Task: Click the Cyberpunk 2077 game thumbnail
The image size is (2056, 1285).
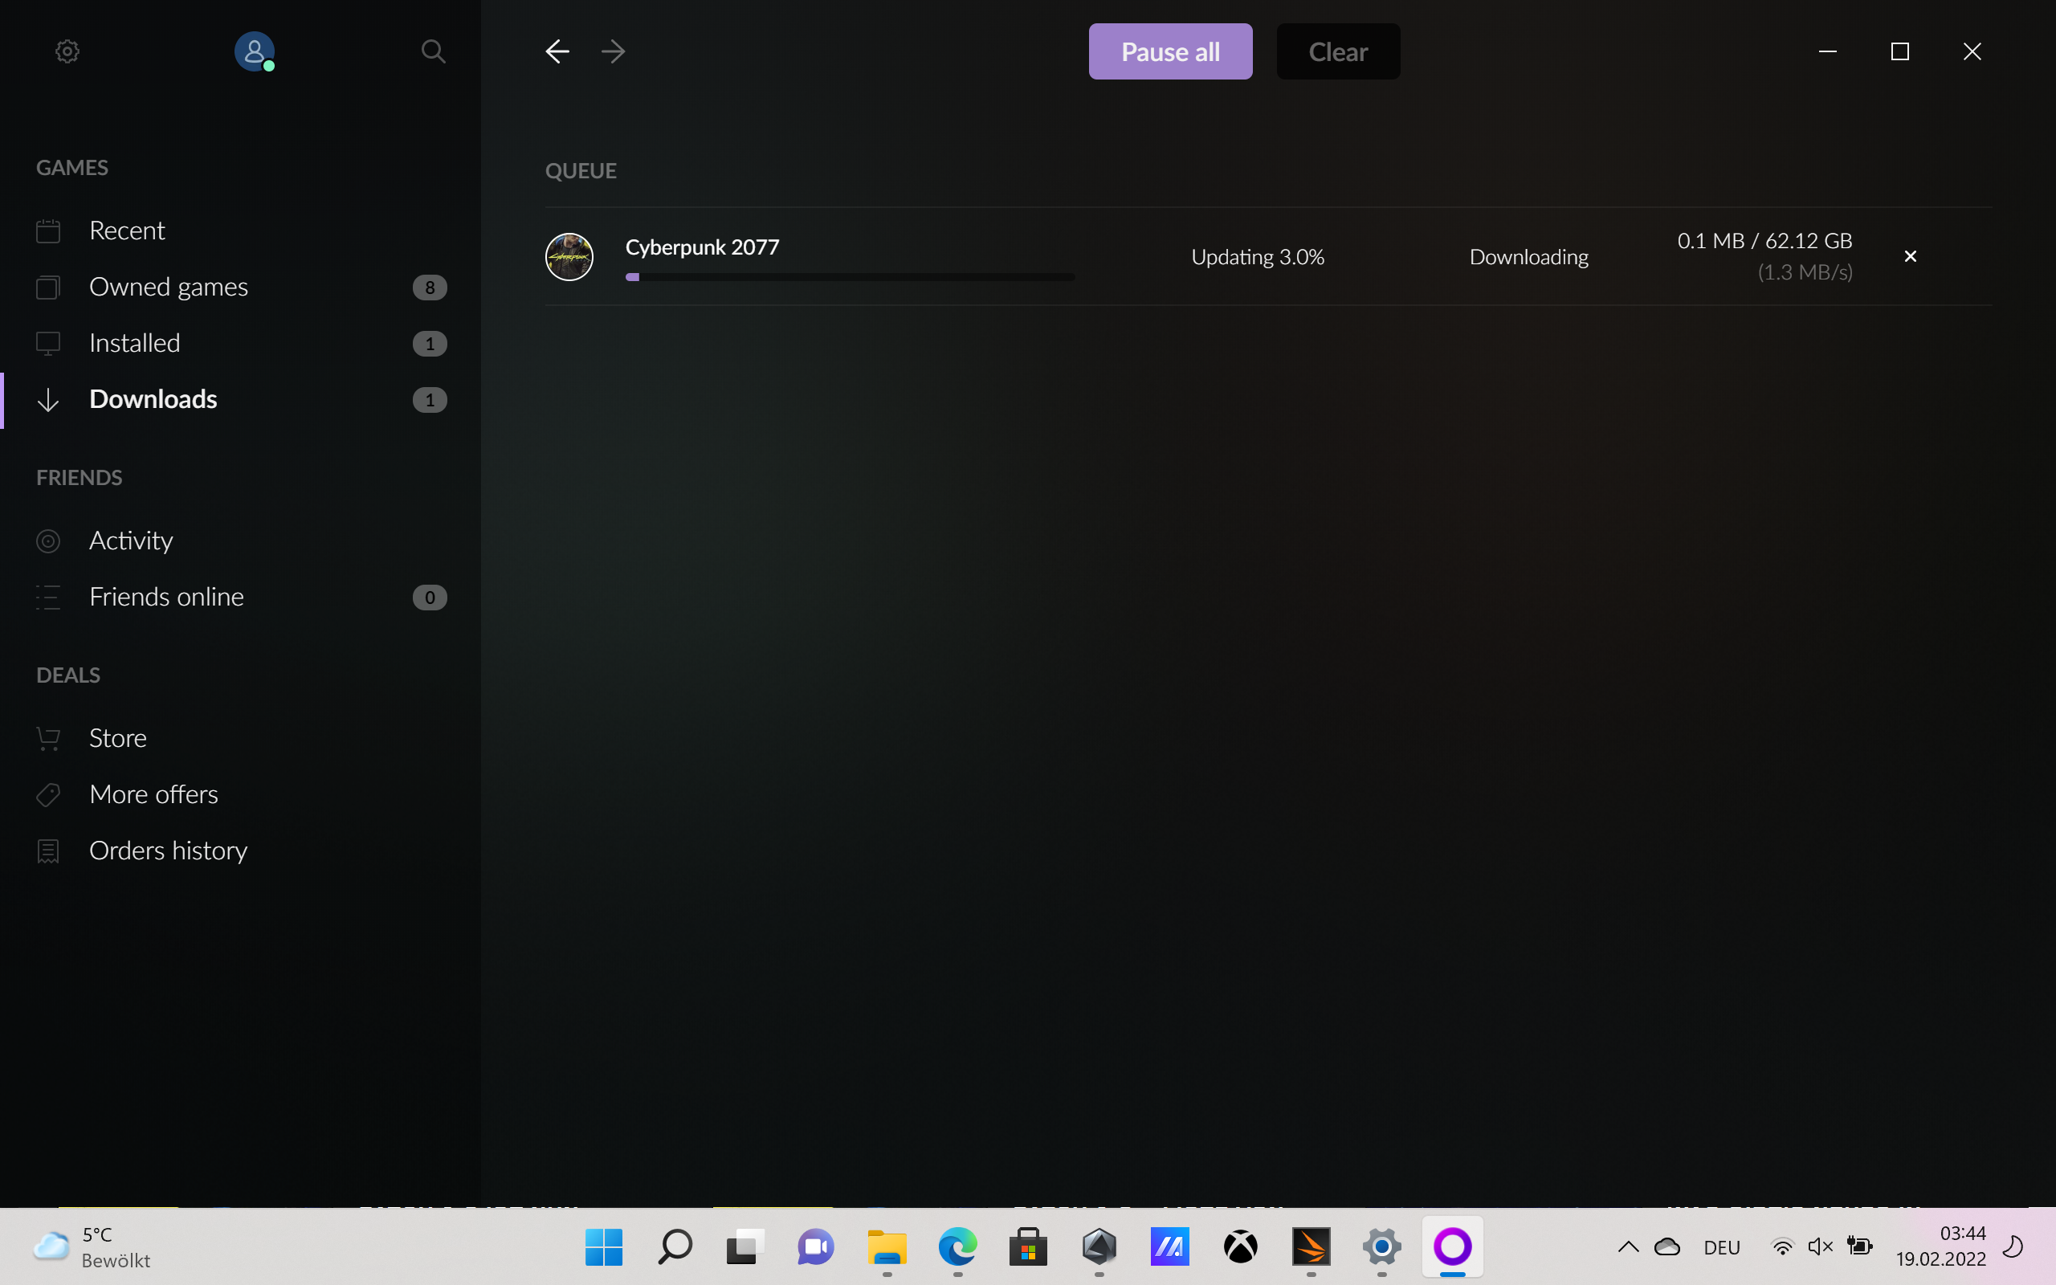Action: point(569,257)
